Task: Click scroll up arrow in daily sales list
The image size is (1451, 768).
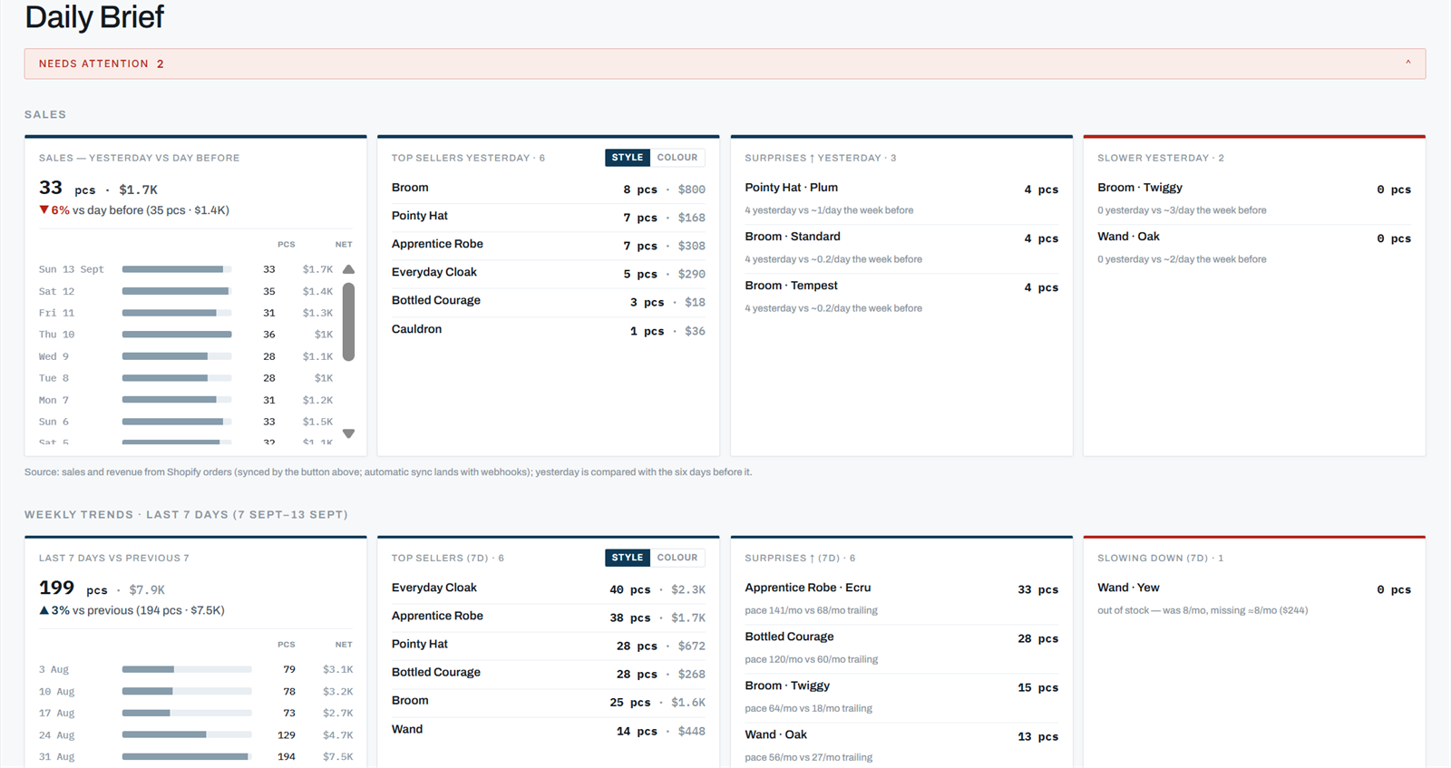Action: point(348,269)
